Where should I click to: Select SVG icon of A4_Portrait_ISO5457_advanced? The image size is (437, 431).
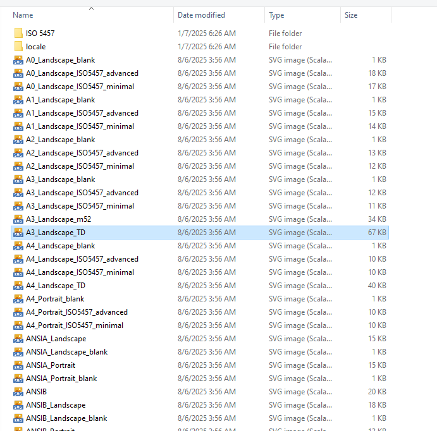tap(18, 312)
